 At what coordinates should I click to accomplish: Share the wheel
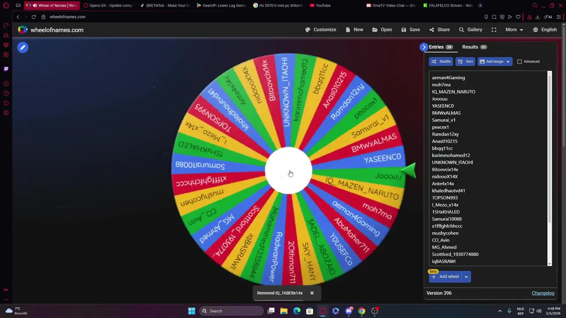click(x=439, y=30)
